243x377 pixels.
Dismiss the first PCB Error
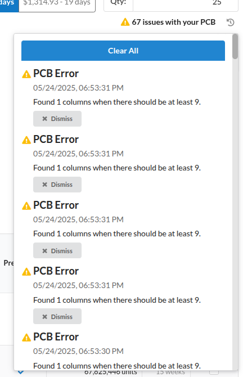(57, 119)
